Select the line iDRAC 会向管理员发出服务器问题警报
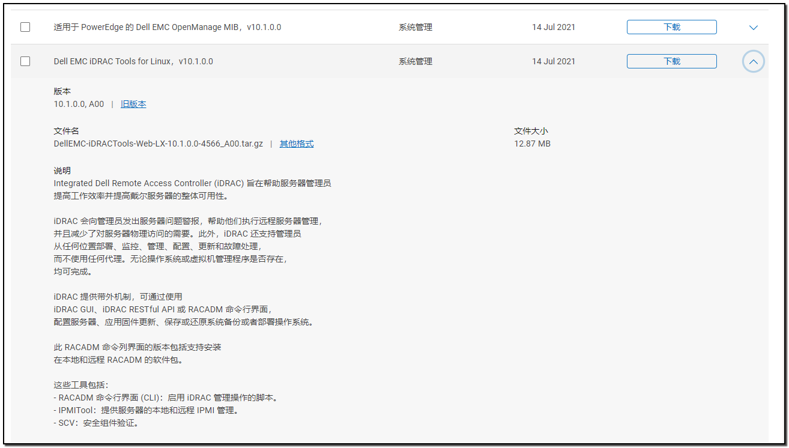 point(189,221)
